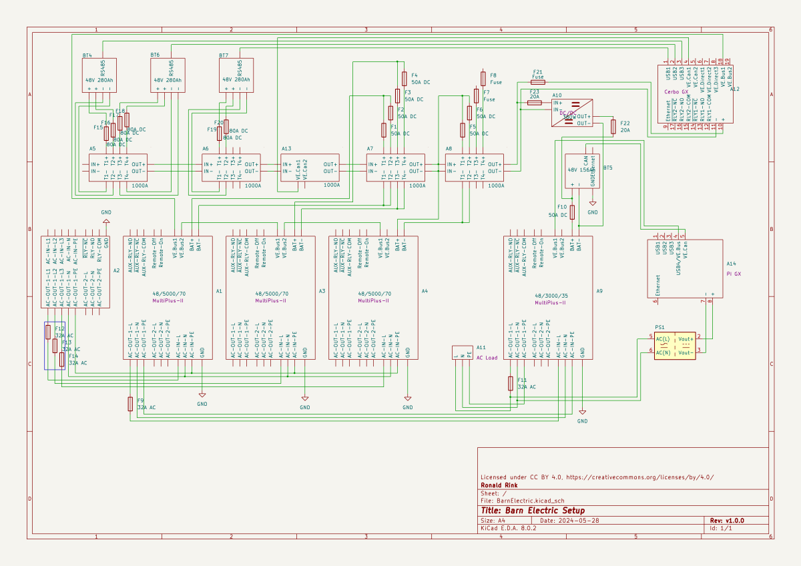Select the AC Load component A11
The width and height of the screenshot is (801, 566).
463,354
